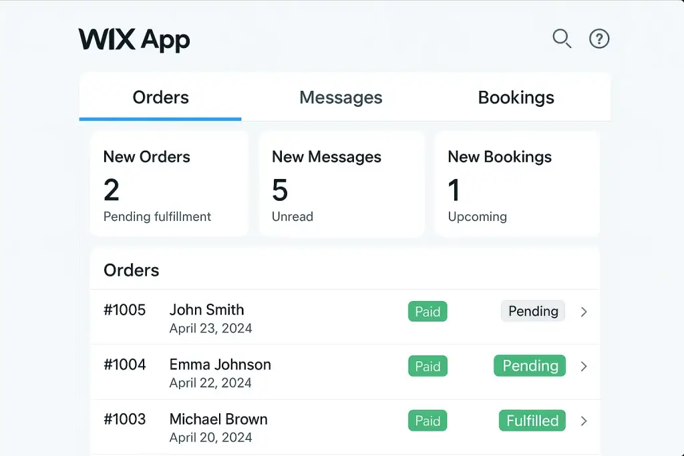Click the Upcoming label under New Bookings
Viewport: 684px width, 456px height.
477,217
